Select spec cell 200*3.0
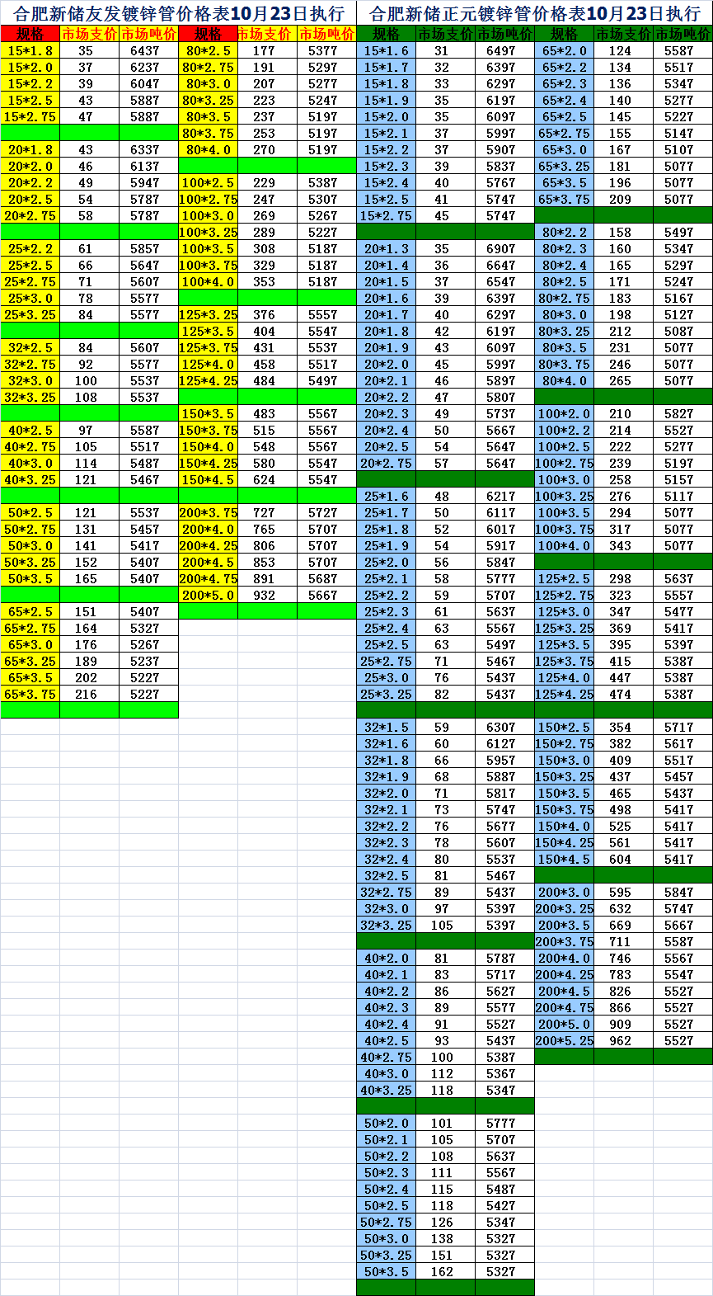This screenshot has width=713, height=1296. click(565, 892)
